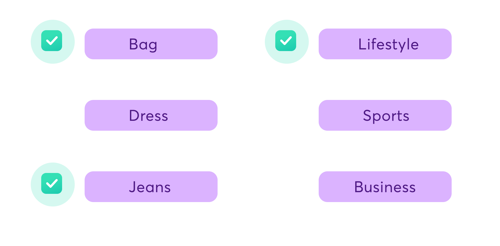
Task: Choose the Jeans category pill
Action: pos(151,187)
